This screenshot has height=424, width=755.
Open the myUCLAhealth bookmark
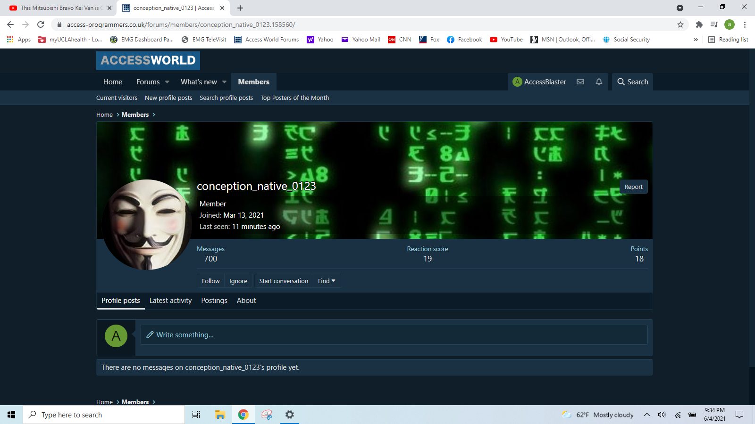click(70, 40)
